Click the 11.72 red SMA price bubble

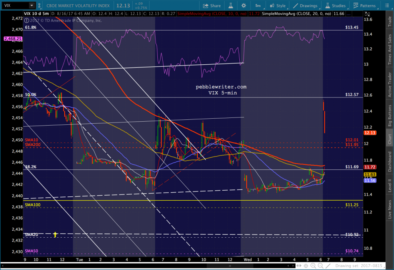[x=370, y=167]
